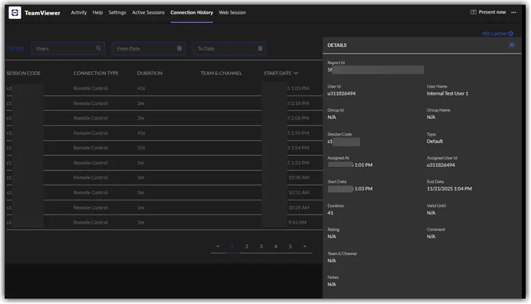Open the Activity tab
Viewport: 531px width, 304px height.
click(79, 13)
